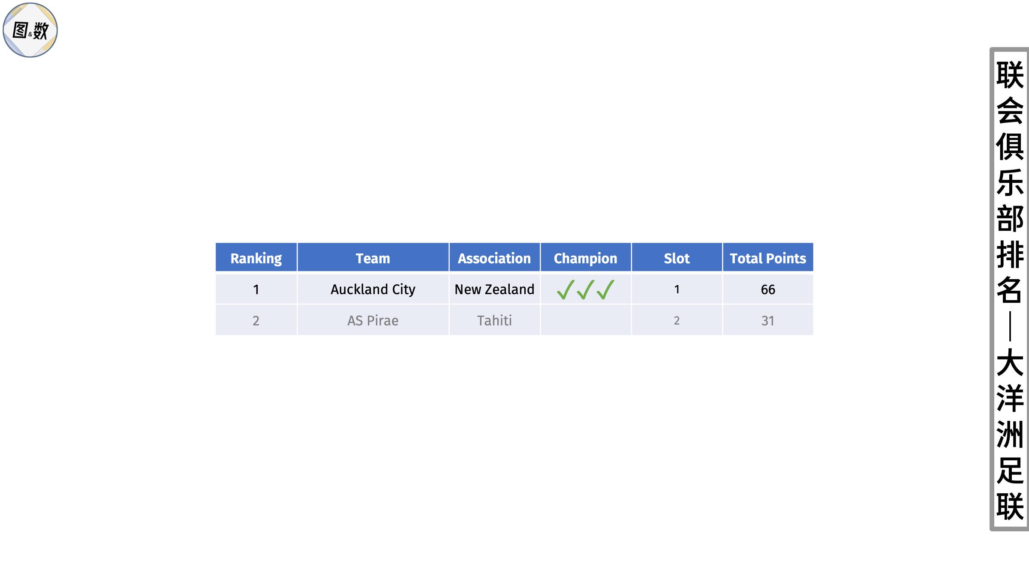Click the first green checkmark in Champion column
The height and width of the screenshot is (578, 1029).
(x=566, y=290)
